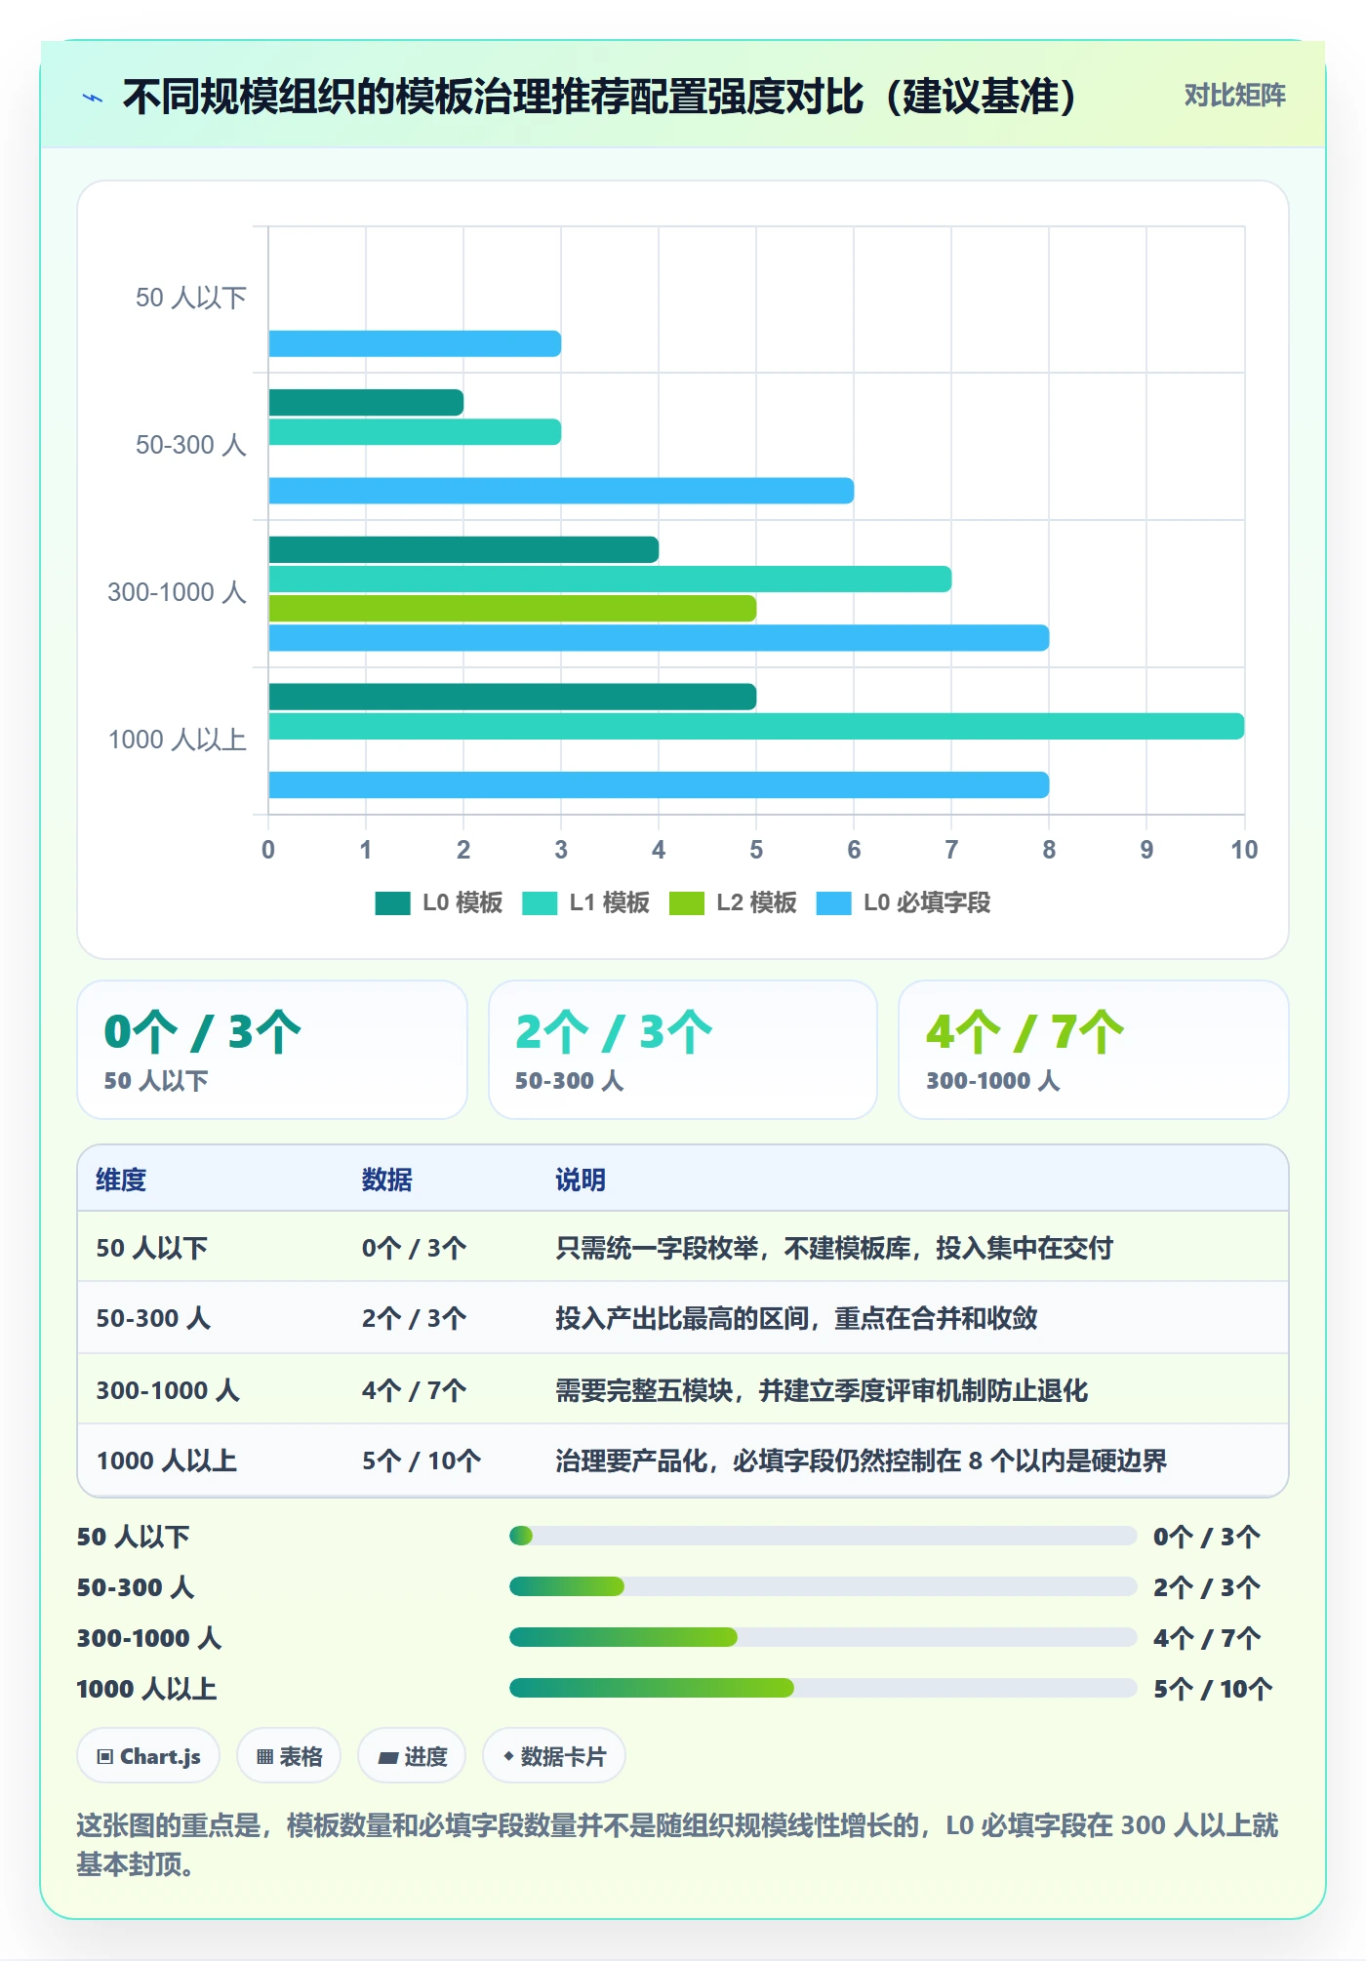
Task: Click the L2 模板 green bar for 300-1000 人
Action: click(x=512, y=609)
